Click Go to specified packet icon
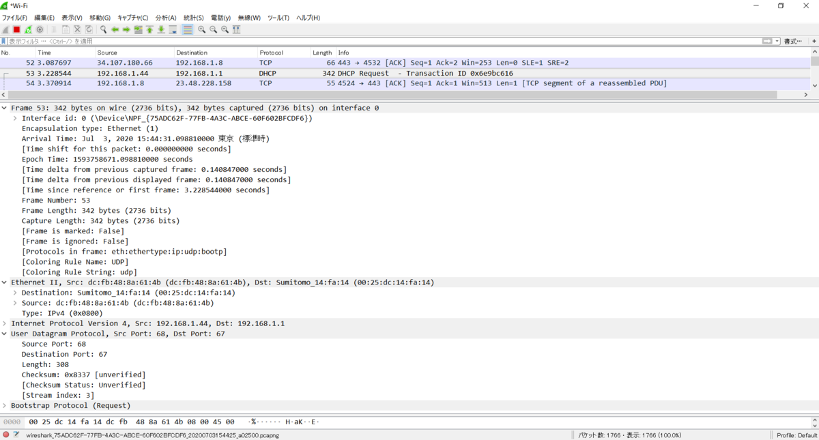The height and width of the screenshot is (440, 819). tap(138, 29)
